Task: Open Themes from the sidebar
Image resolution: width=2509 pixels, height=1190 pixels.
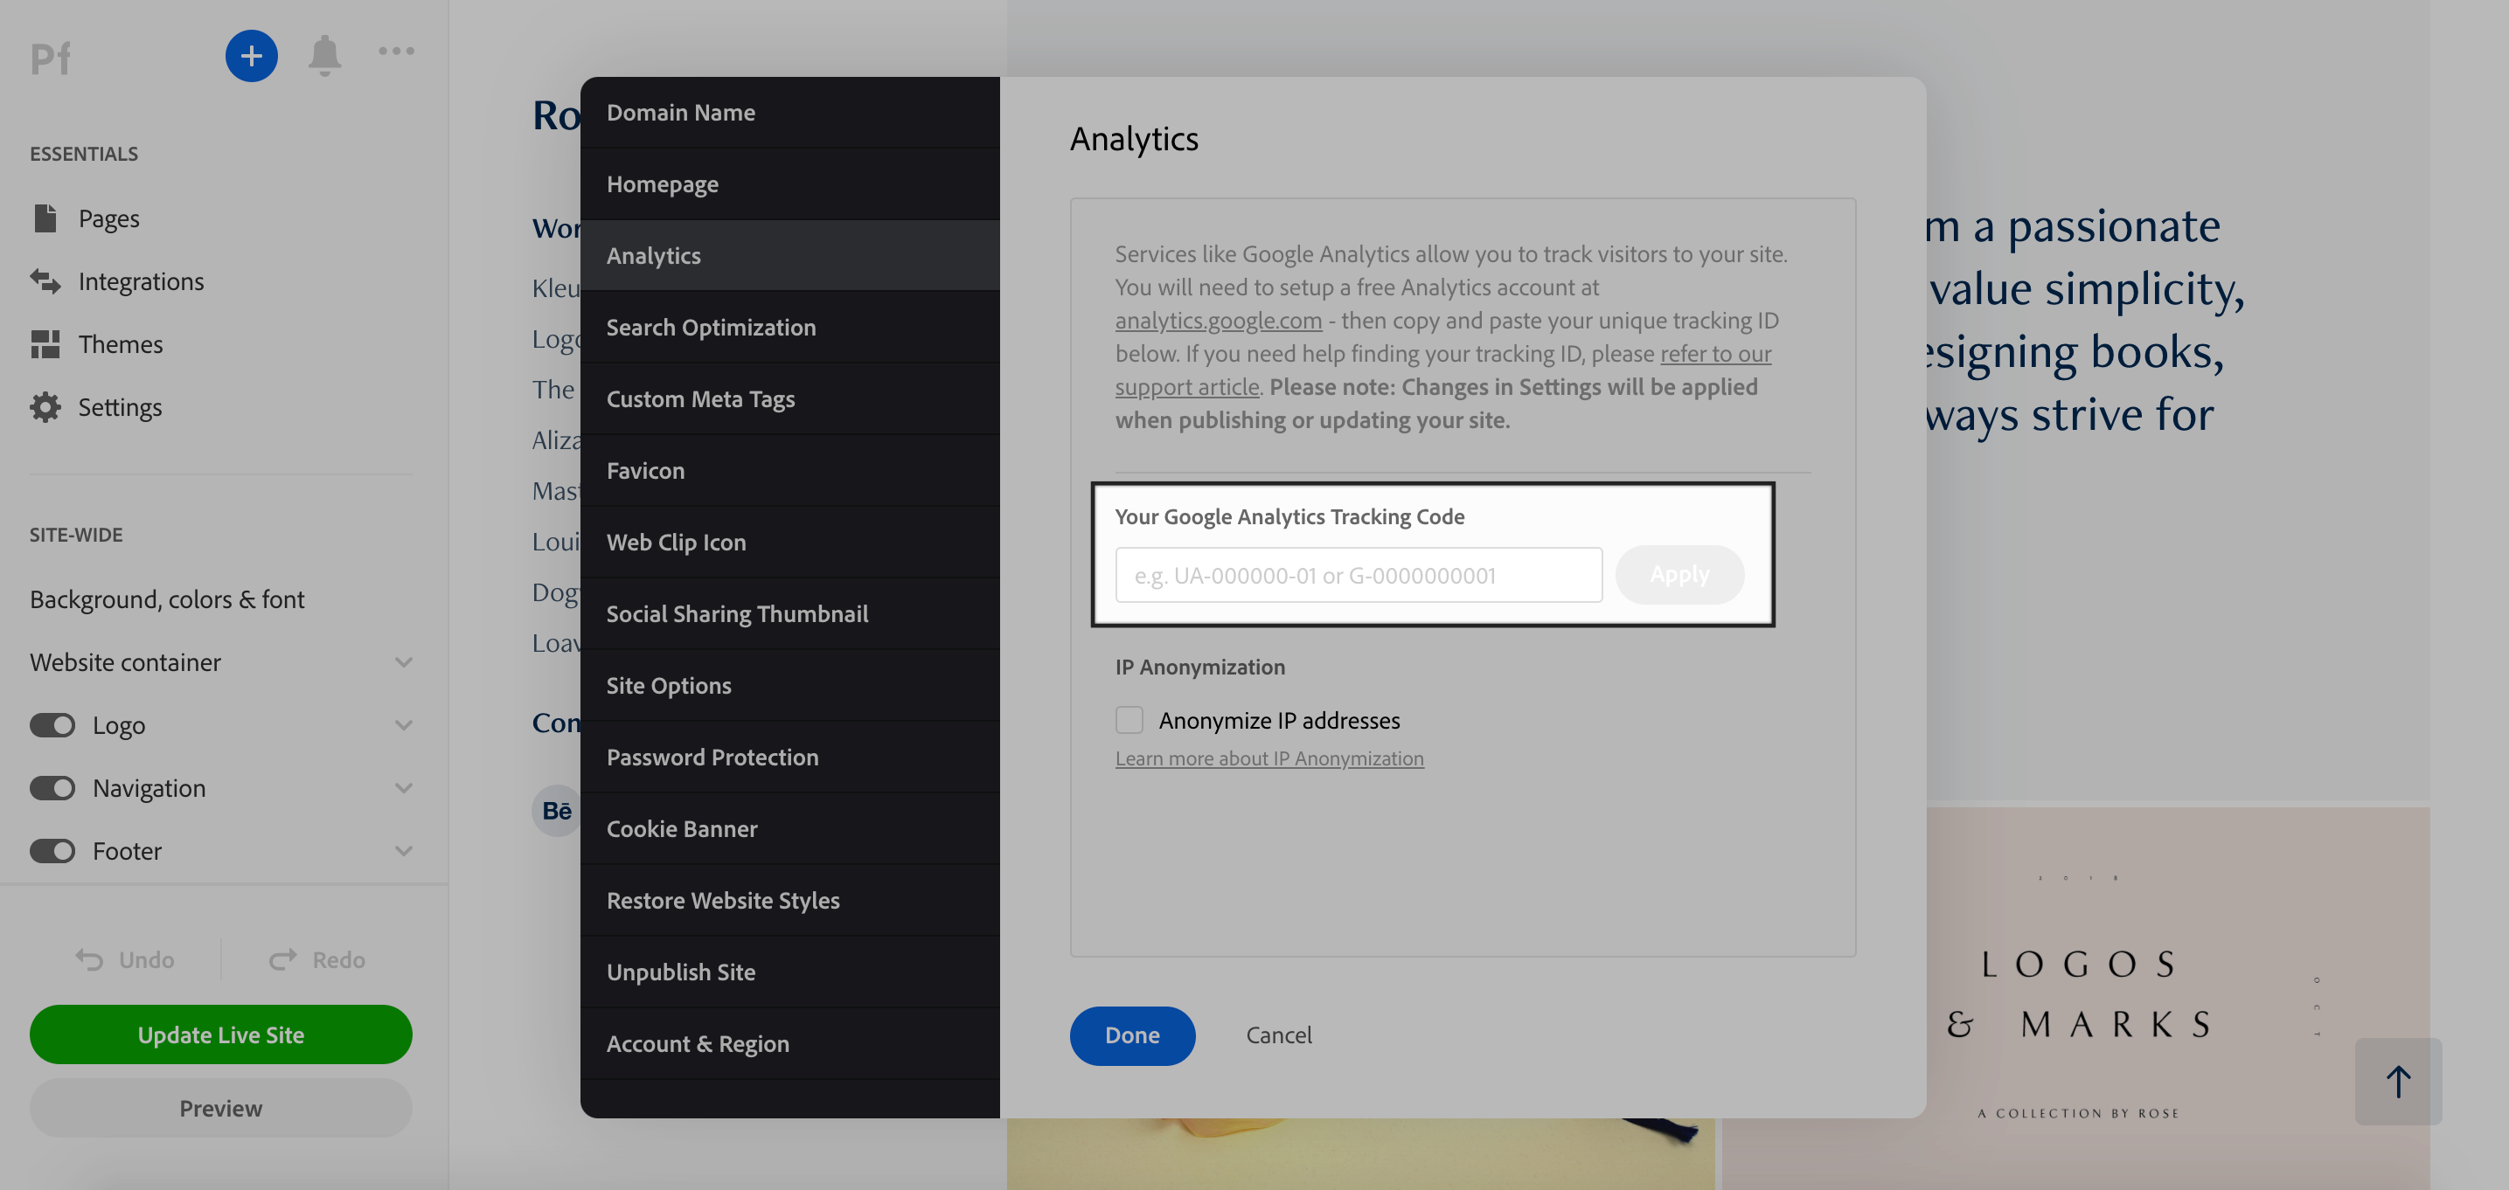Action: [x=121, y=343]
